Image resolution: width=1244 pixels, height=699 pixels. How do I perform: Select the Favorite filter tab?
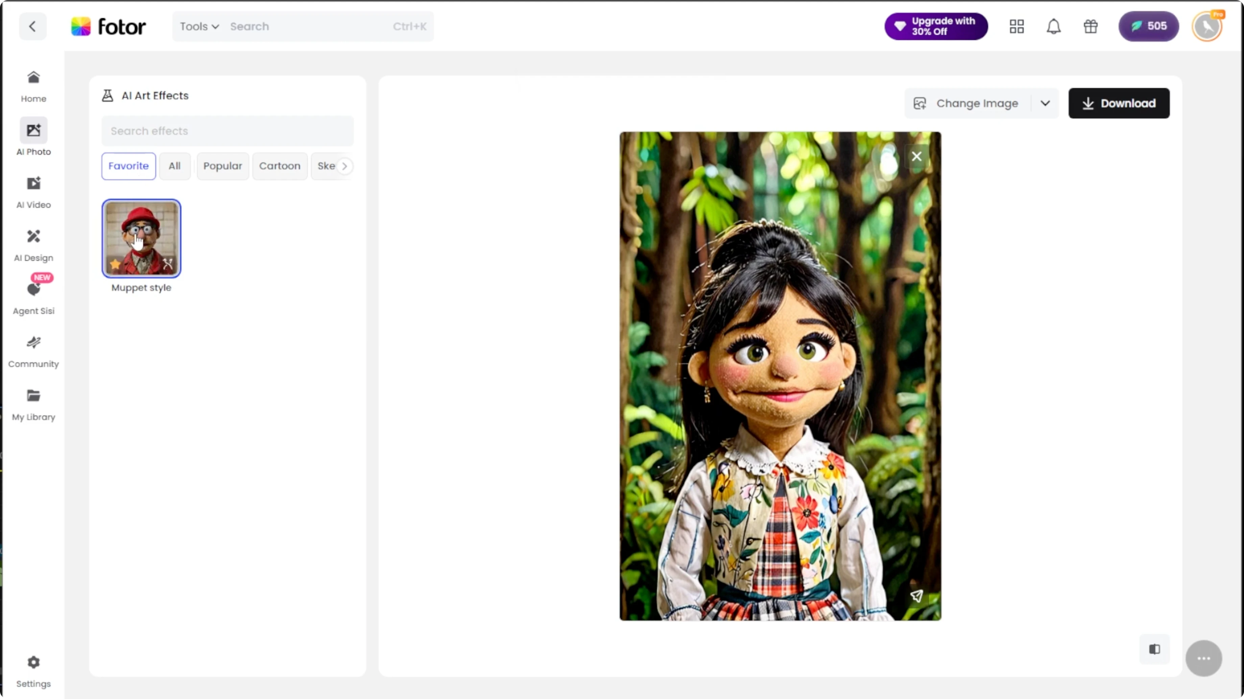128,166
